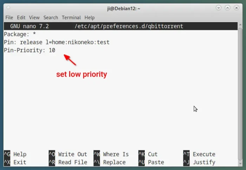Open the Search menu
Image resolution: width=246 pixels, height=170 pixels.
pos(51,18)
